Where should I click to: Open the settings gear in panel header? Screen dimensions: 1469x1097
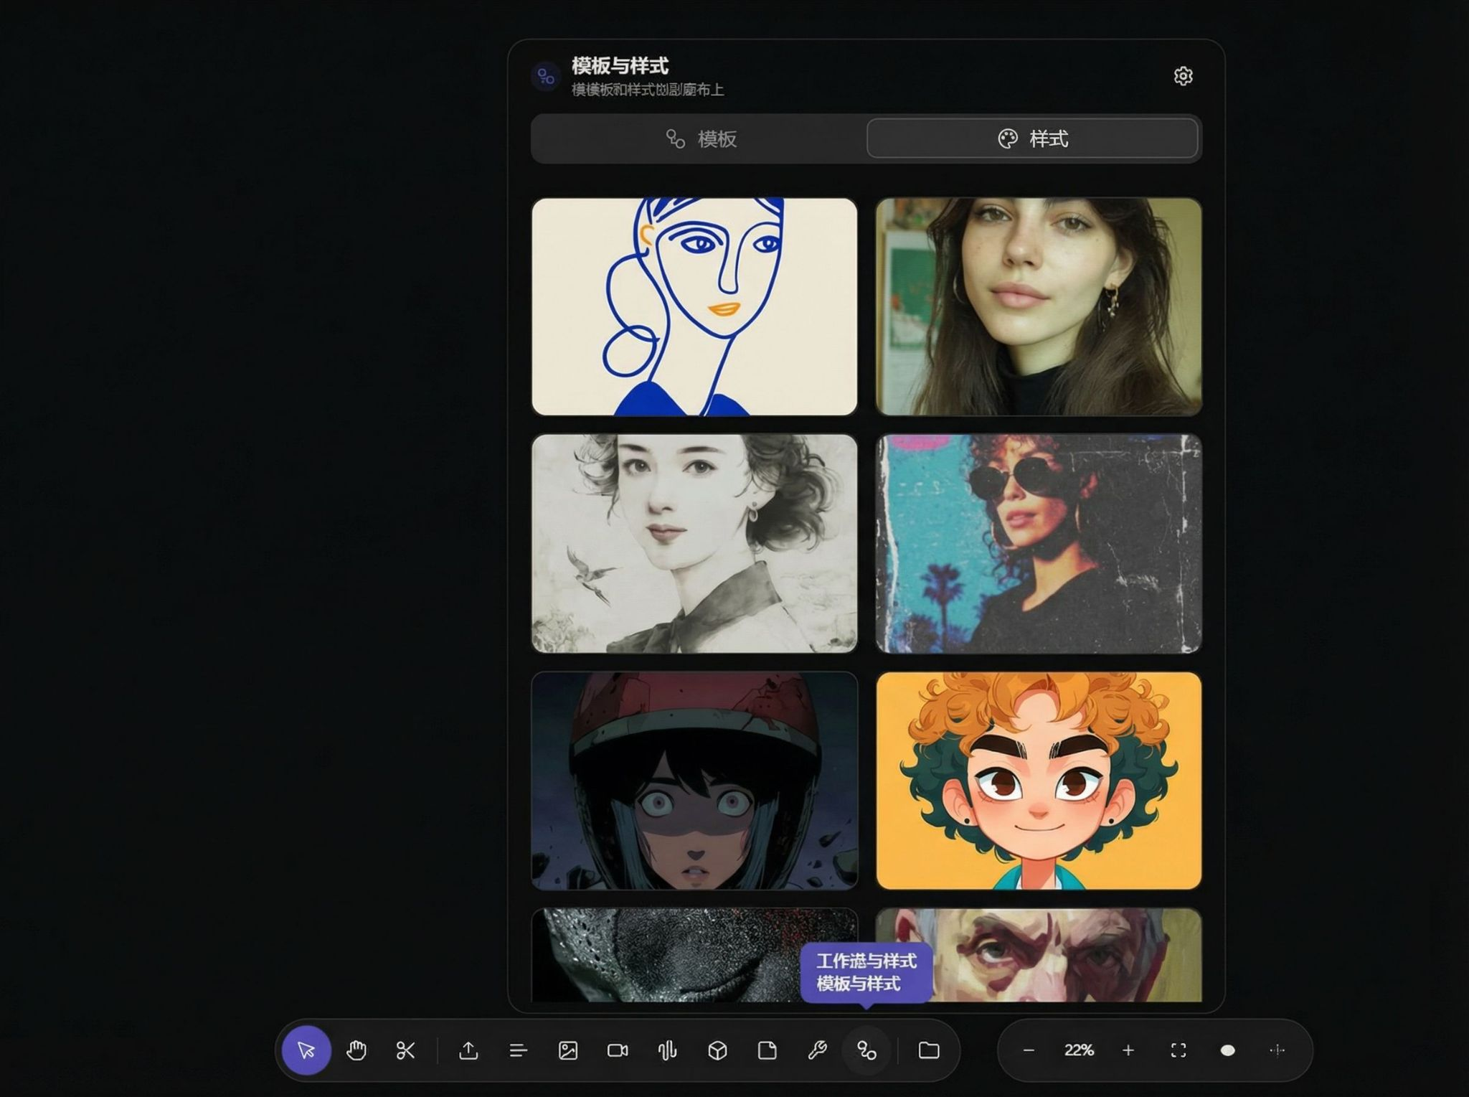click(x=1184, y=75)
